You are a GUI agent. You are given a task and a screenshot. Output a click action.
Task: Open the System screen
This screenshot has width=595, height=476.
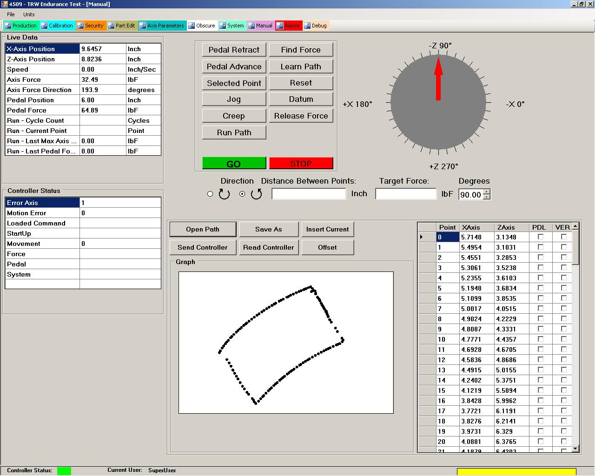click(232, 26)
